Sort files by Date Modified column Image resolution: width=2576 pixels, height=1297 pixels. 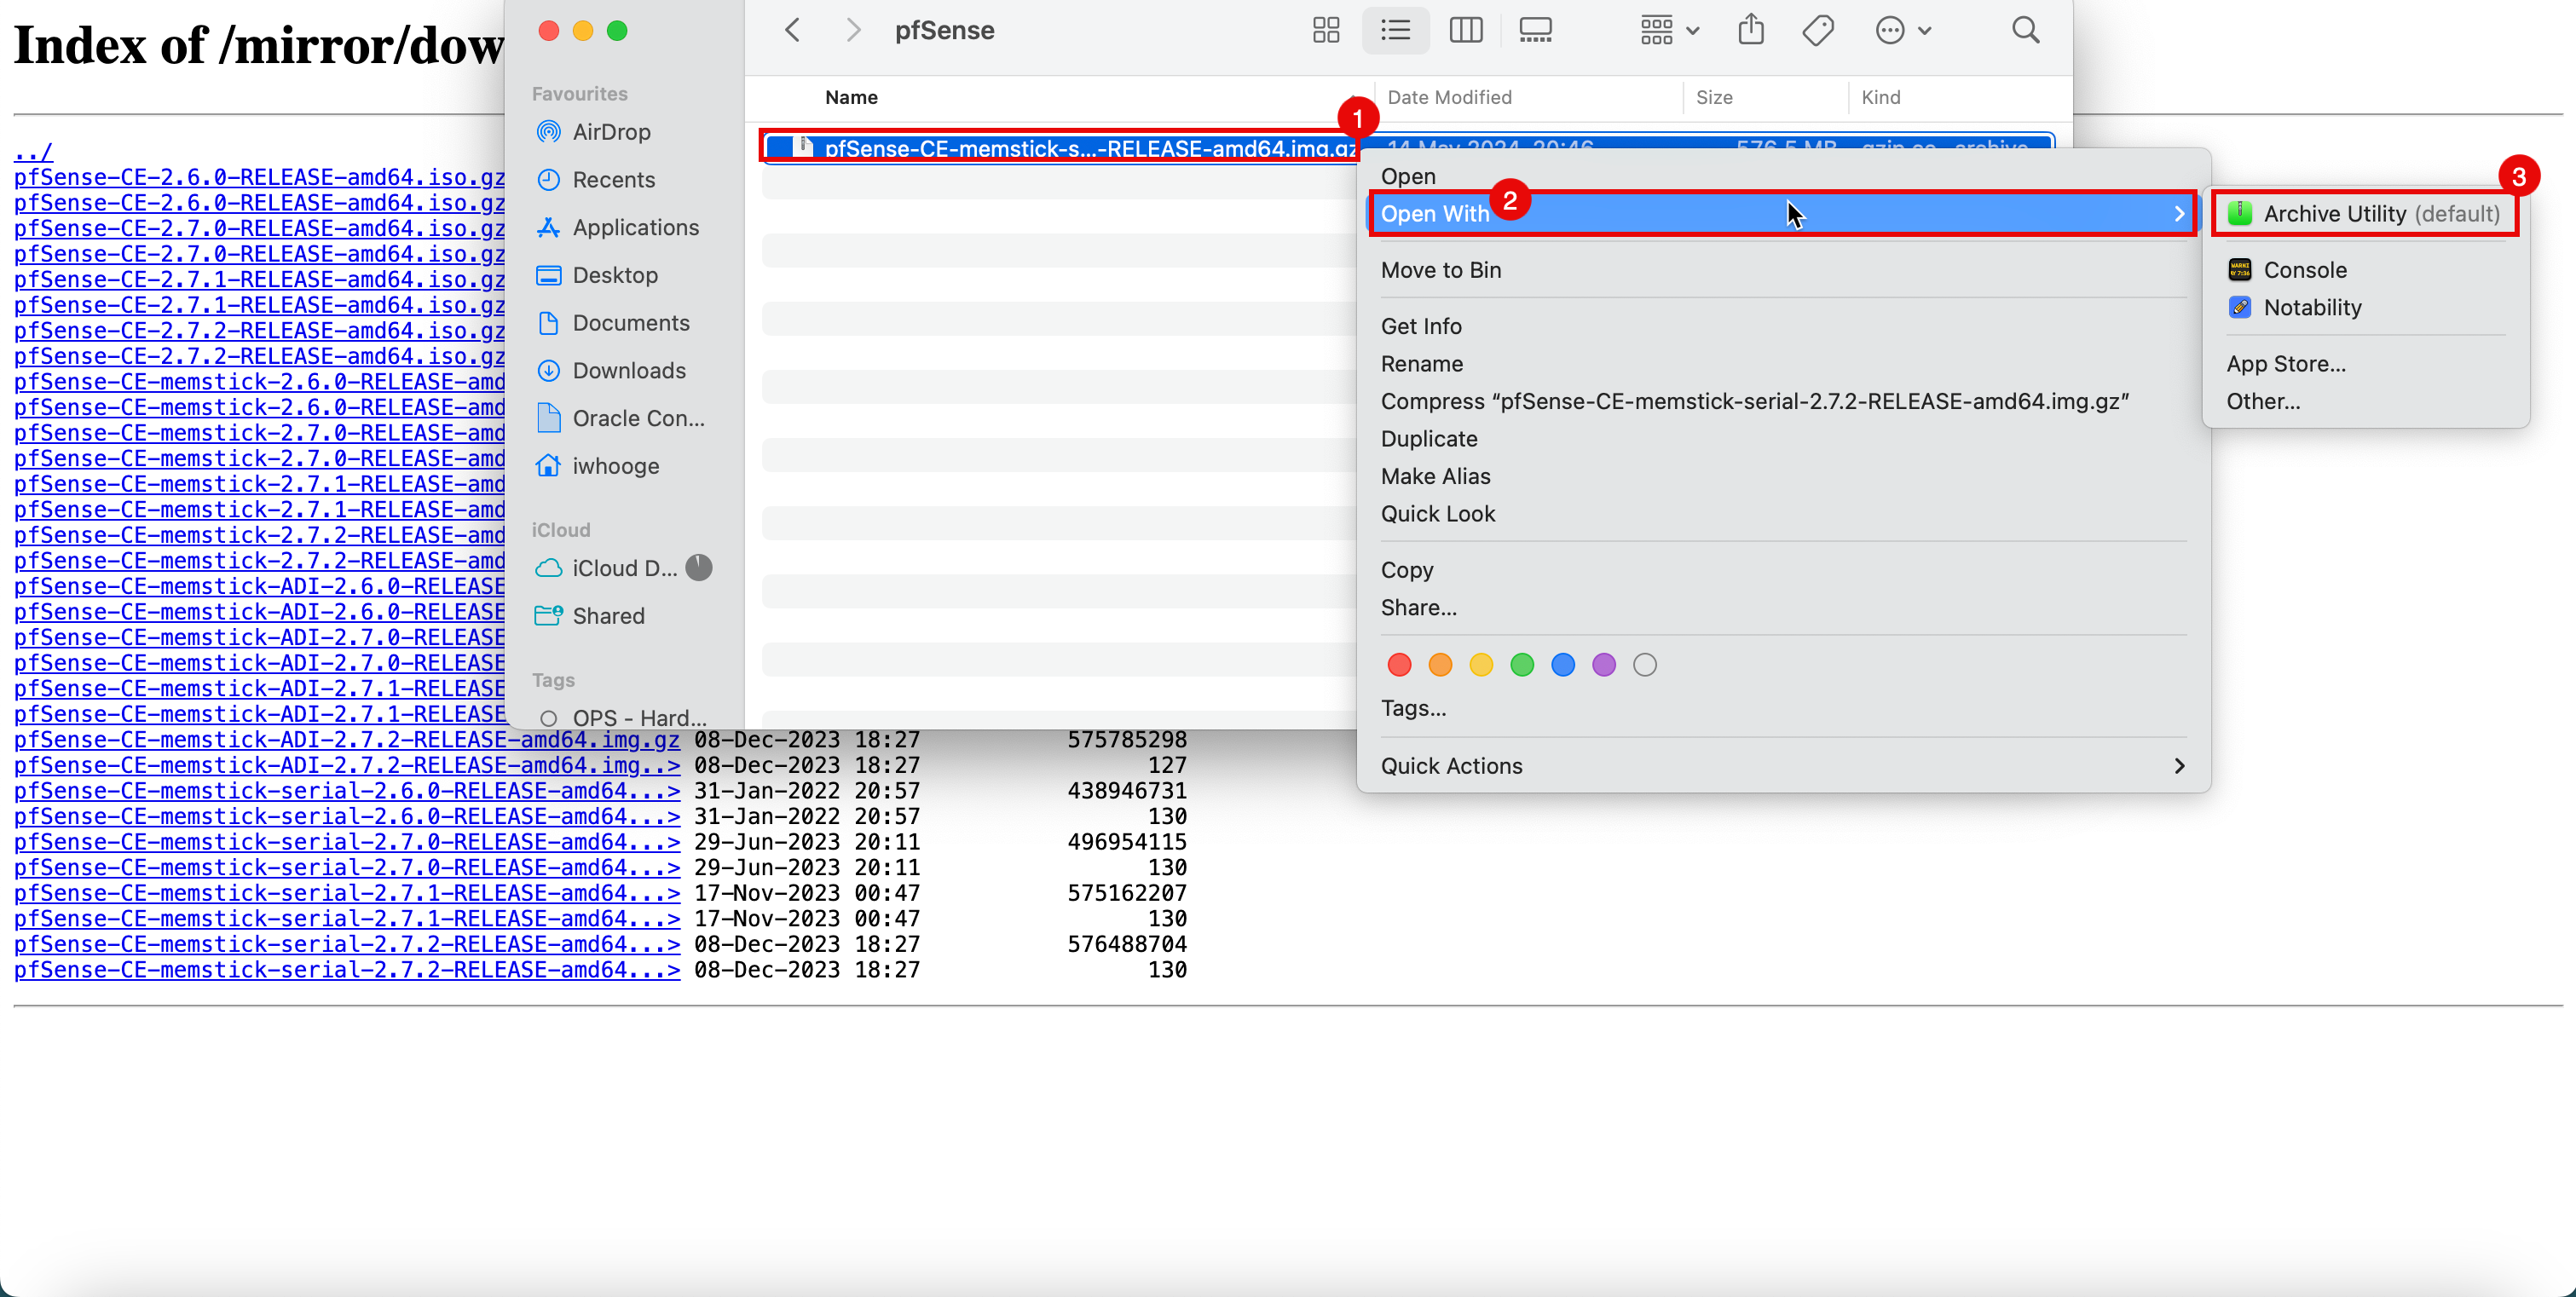pyautogui.click(x=1449, y=97)
